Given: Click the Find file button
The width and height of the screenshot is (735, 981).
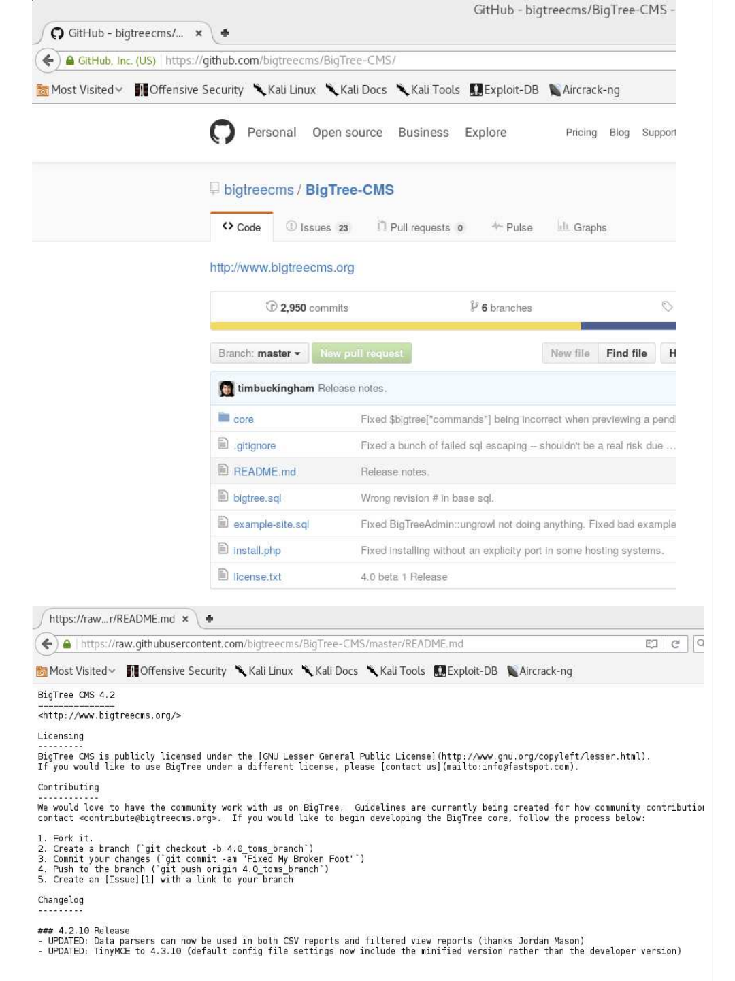Looking at the screenshot, I should (x=627, y=353).
